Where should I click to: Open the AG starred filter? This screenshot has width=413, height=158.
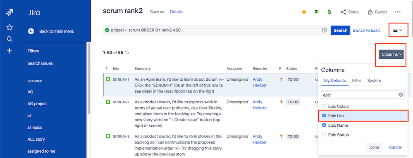(x=30, y=92)
